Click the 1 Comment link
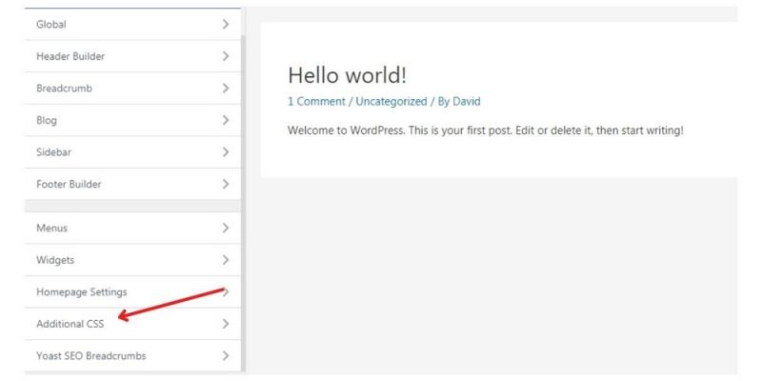The width and height of the screenshot is (762, 381). 316,102
